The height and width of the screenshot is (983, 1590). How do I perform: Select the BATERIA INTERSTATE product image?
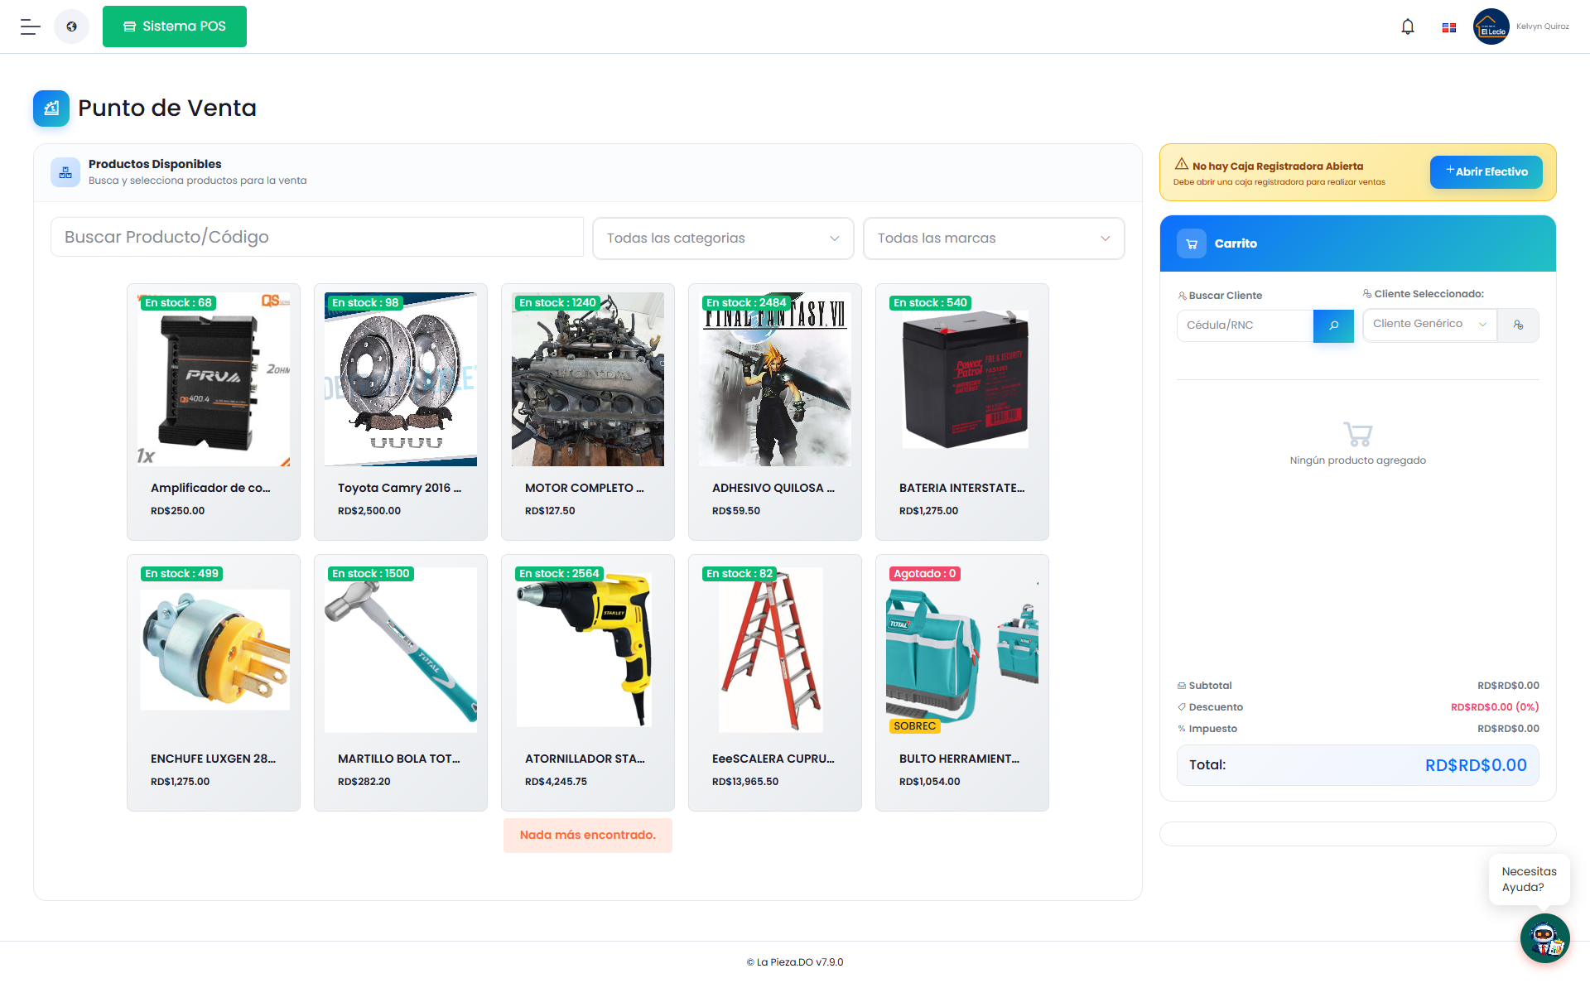click(966, 379)
